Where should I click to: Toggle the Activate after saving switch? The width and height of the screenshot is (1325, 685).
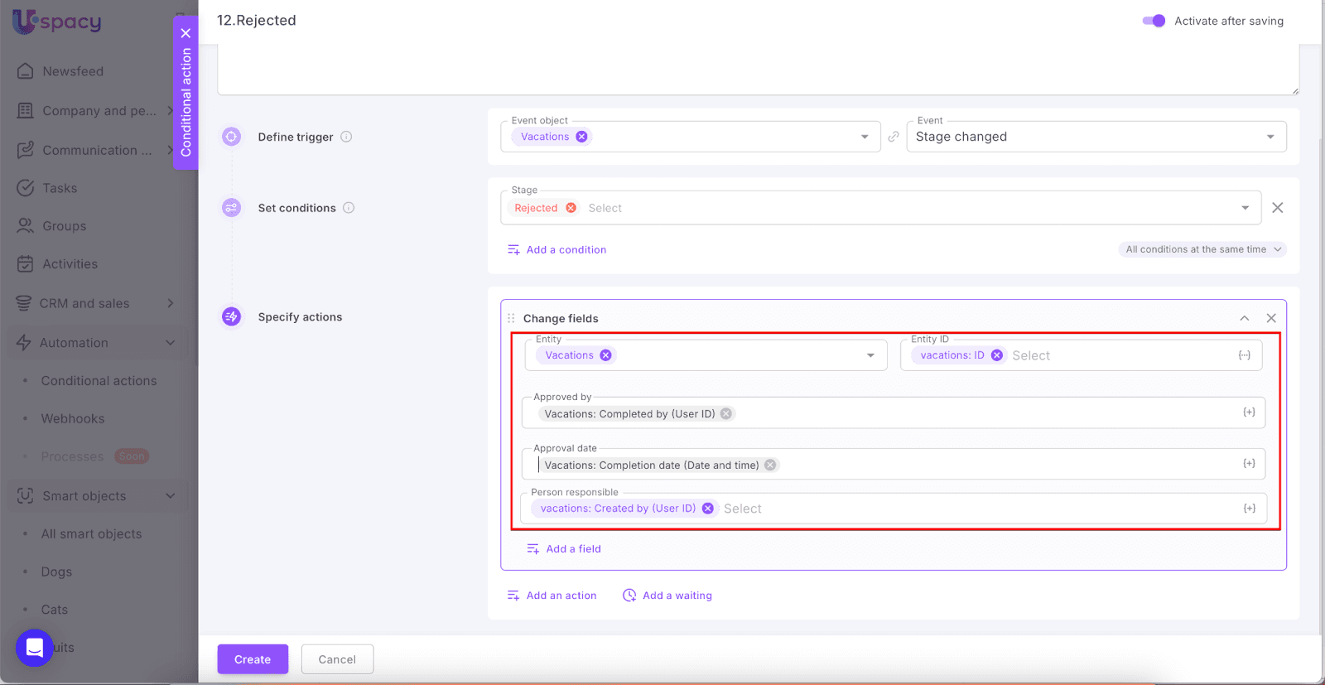coord(1154,21)
